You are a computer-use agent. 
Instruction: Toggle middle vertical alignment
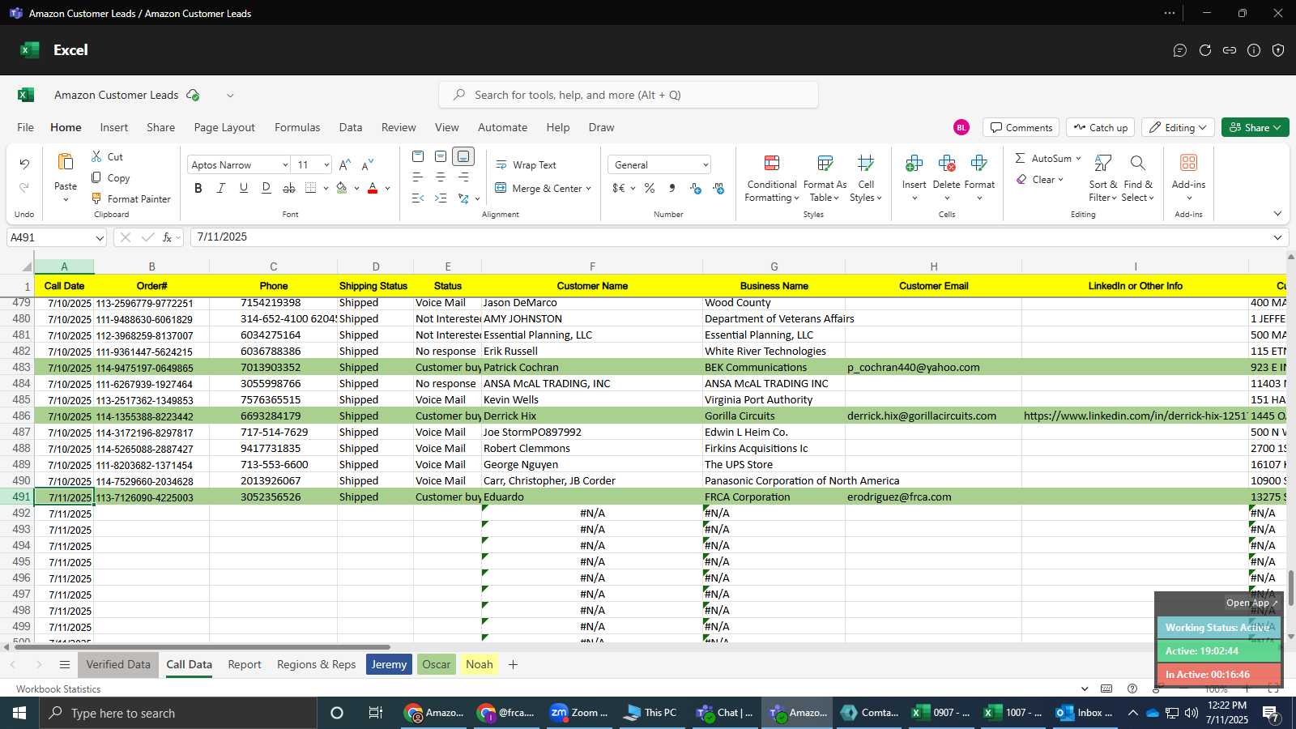point(441,156)
